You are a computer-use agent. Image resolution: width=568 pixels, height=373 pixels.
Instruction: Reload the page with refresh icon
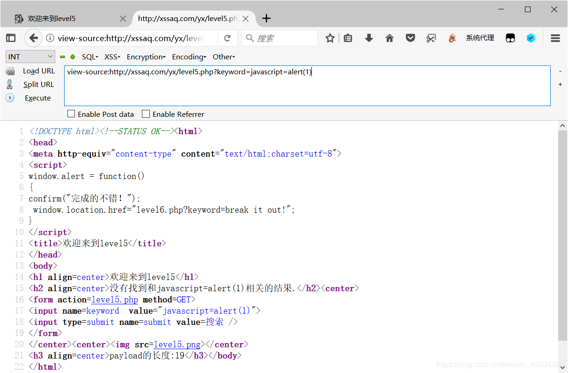(228, 38)
